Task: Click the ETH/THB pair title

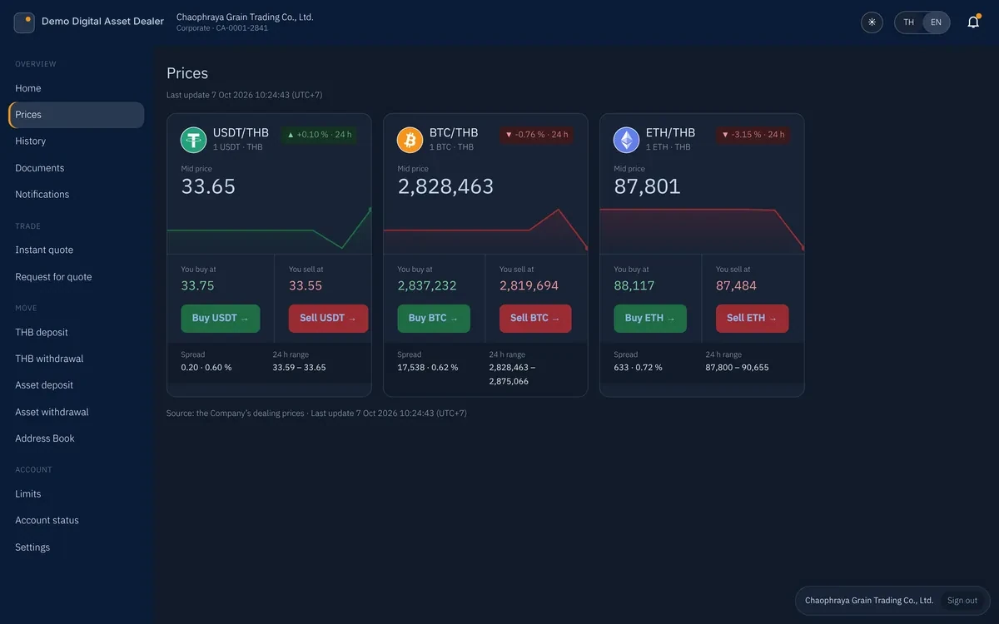Action: [670, 133]
